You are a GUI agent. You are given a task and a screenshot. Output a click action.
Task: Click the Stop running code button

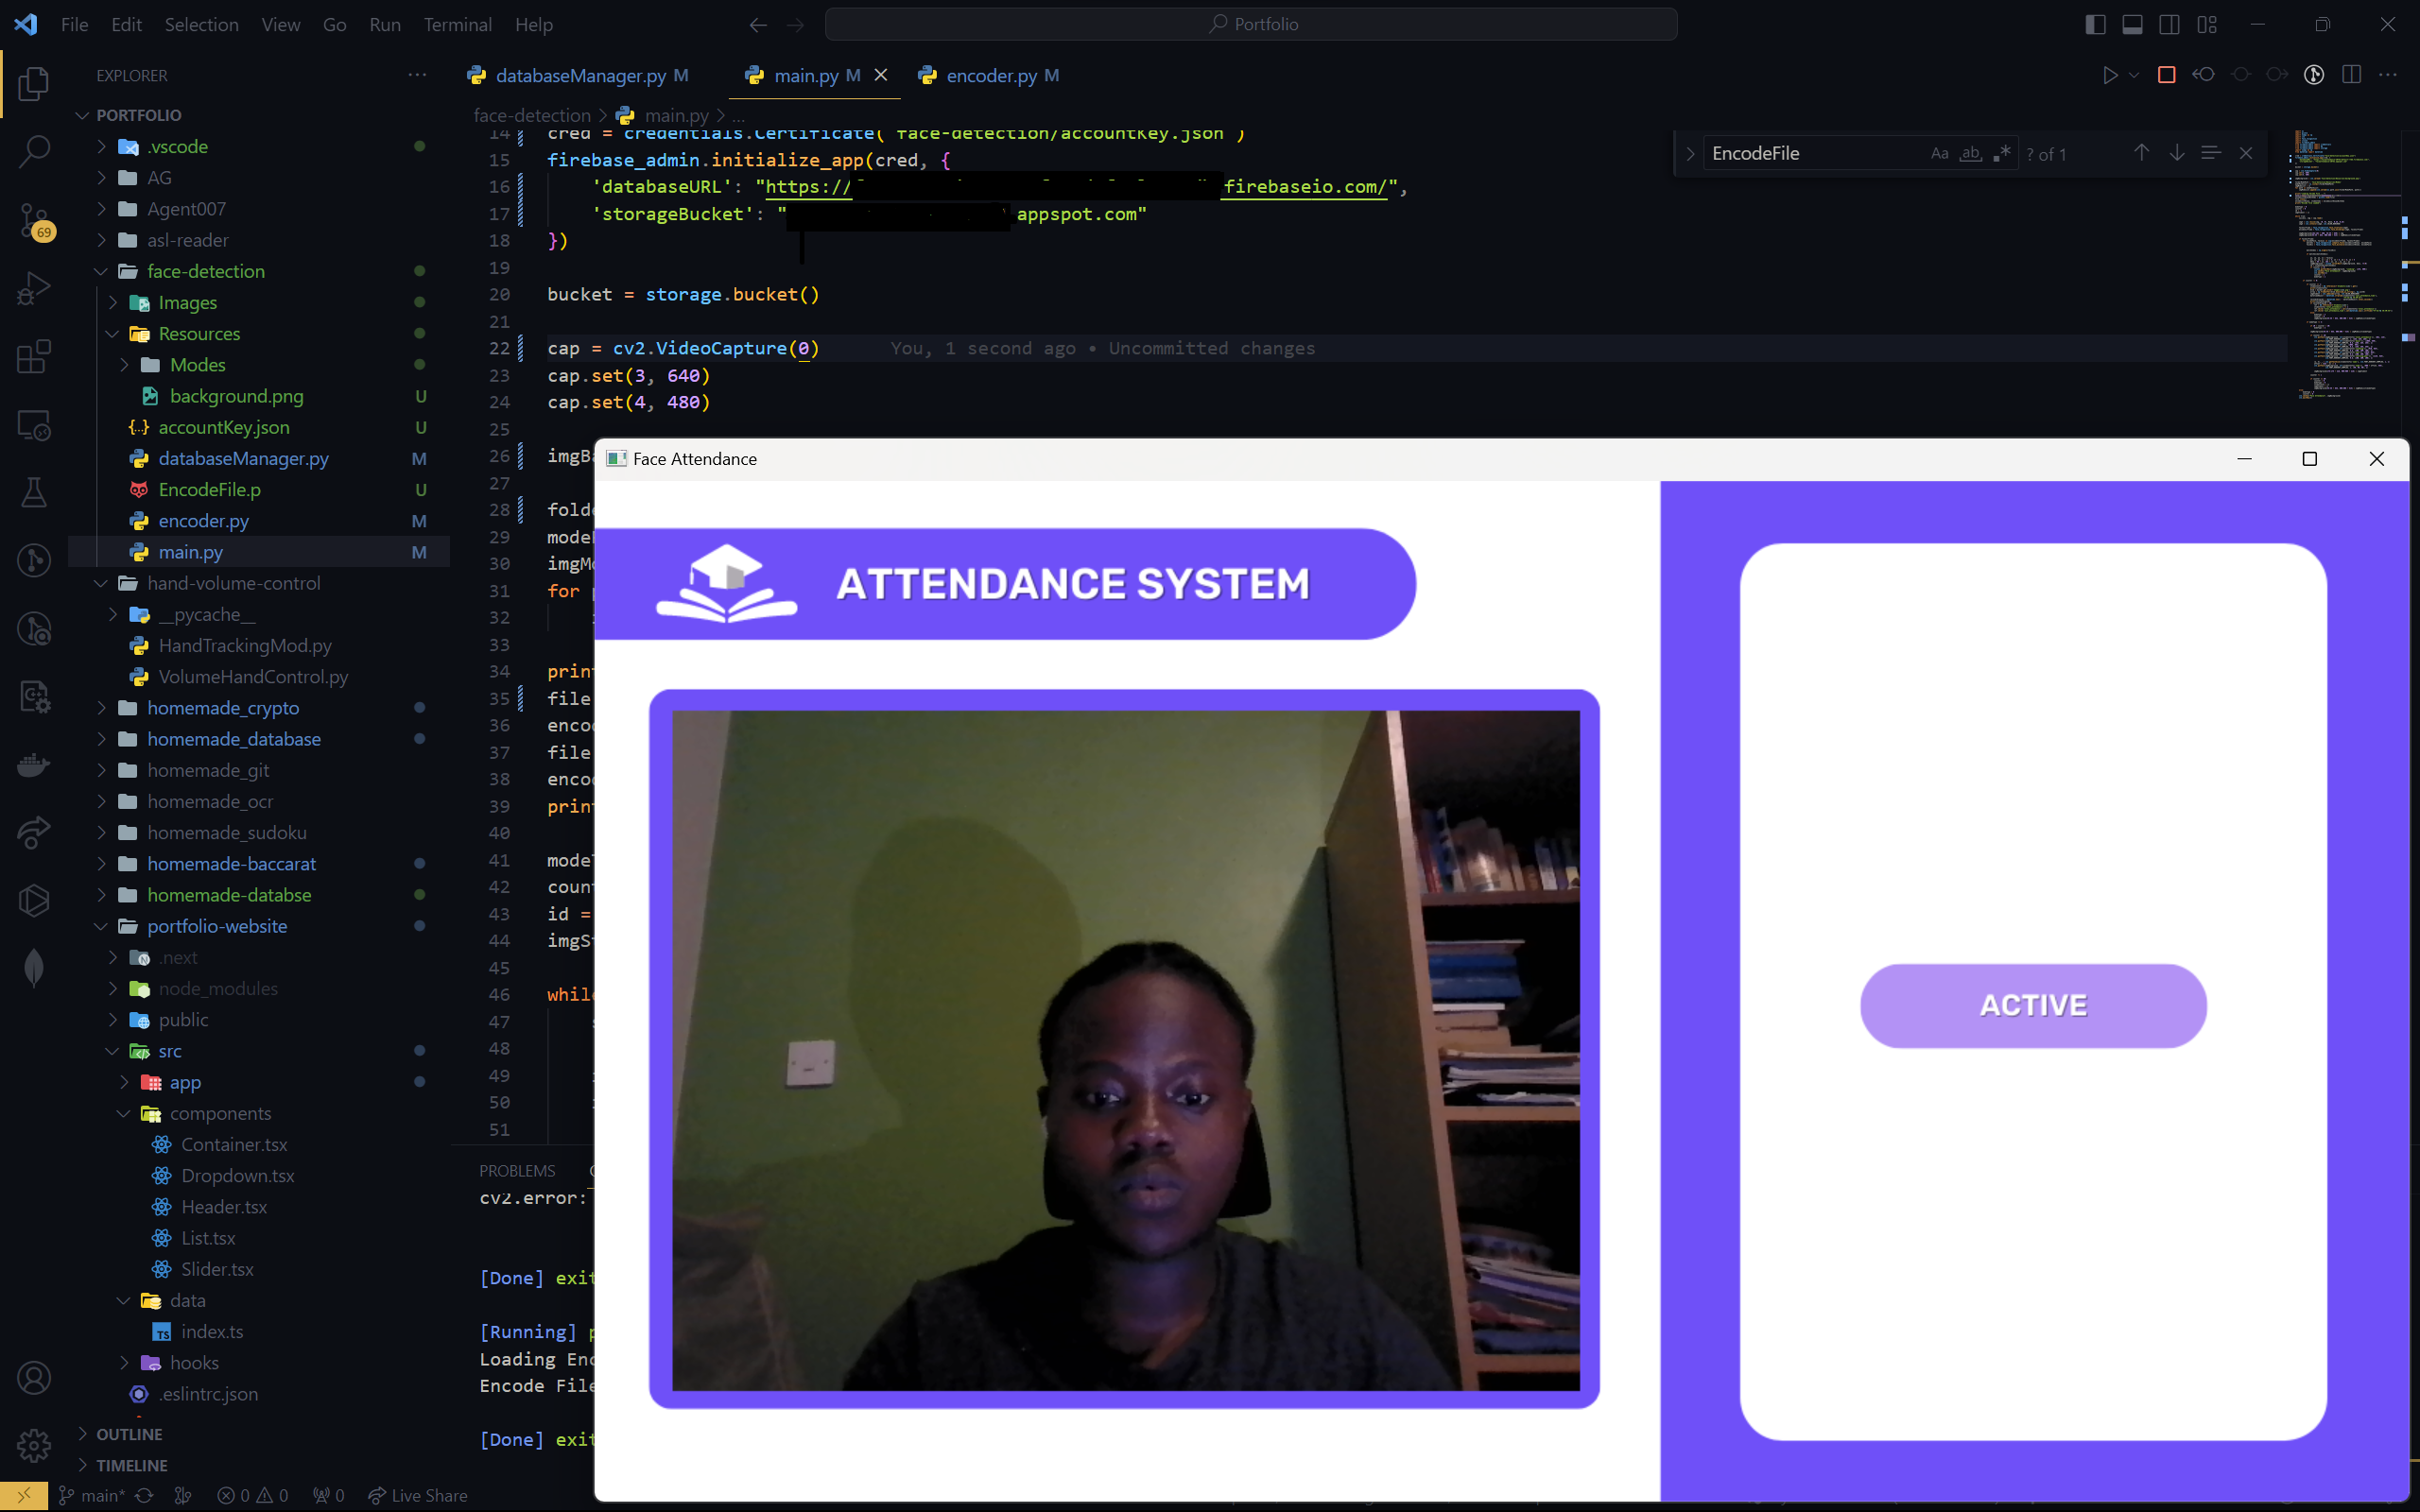[2166, 75]
